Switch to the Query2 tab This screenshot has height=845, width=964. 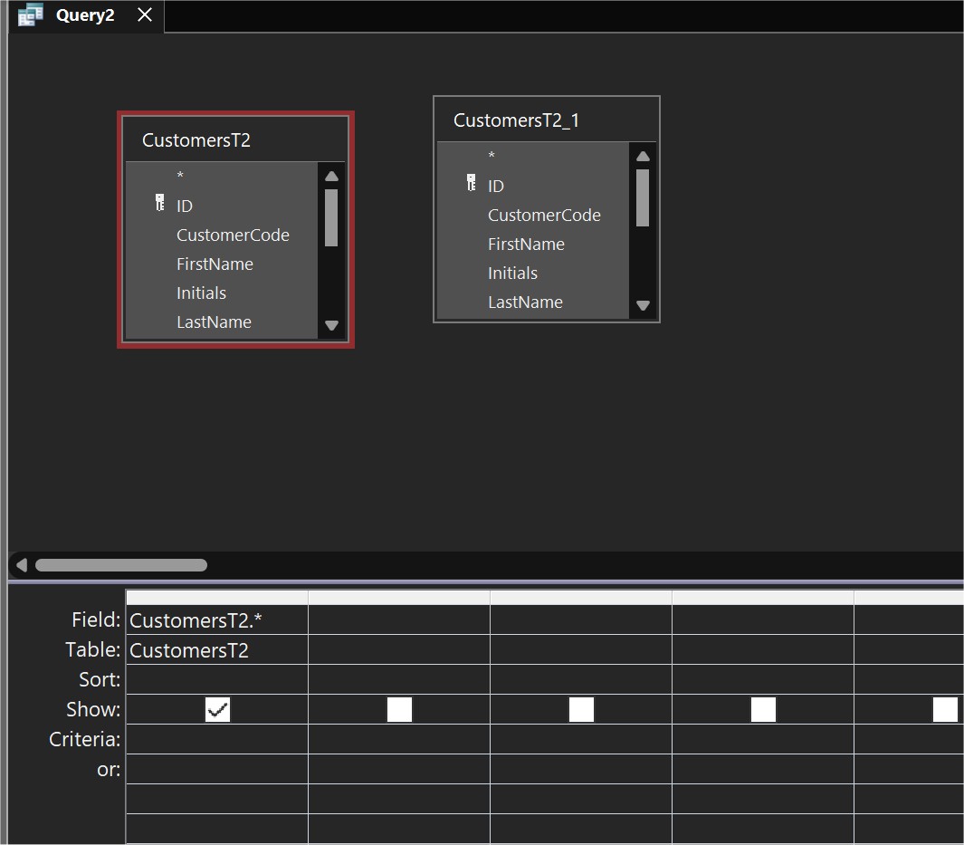[x=85, y=14]
